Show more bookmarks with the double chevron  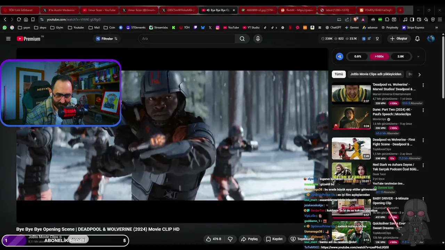pyautogui.click(x=437, y=27)
